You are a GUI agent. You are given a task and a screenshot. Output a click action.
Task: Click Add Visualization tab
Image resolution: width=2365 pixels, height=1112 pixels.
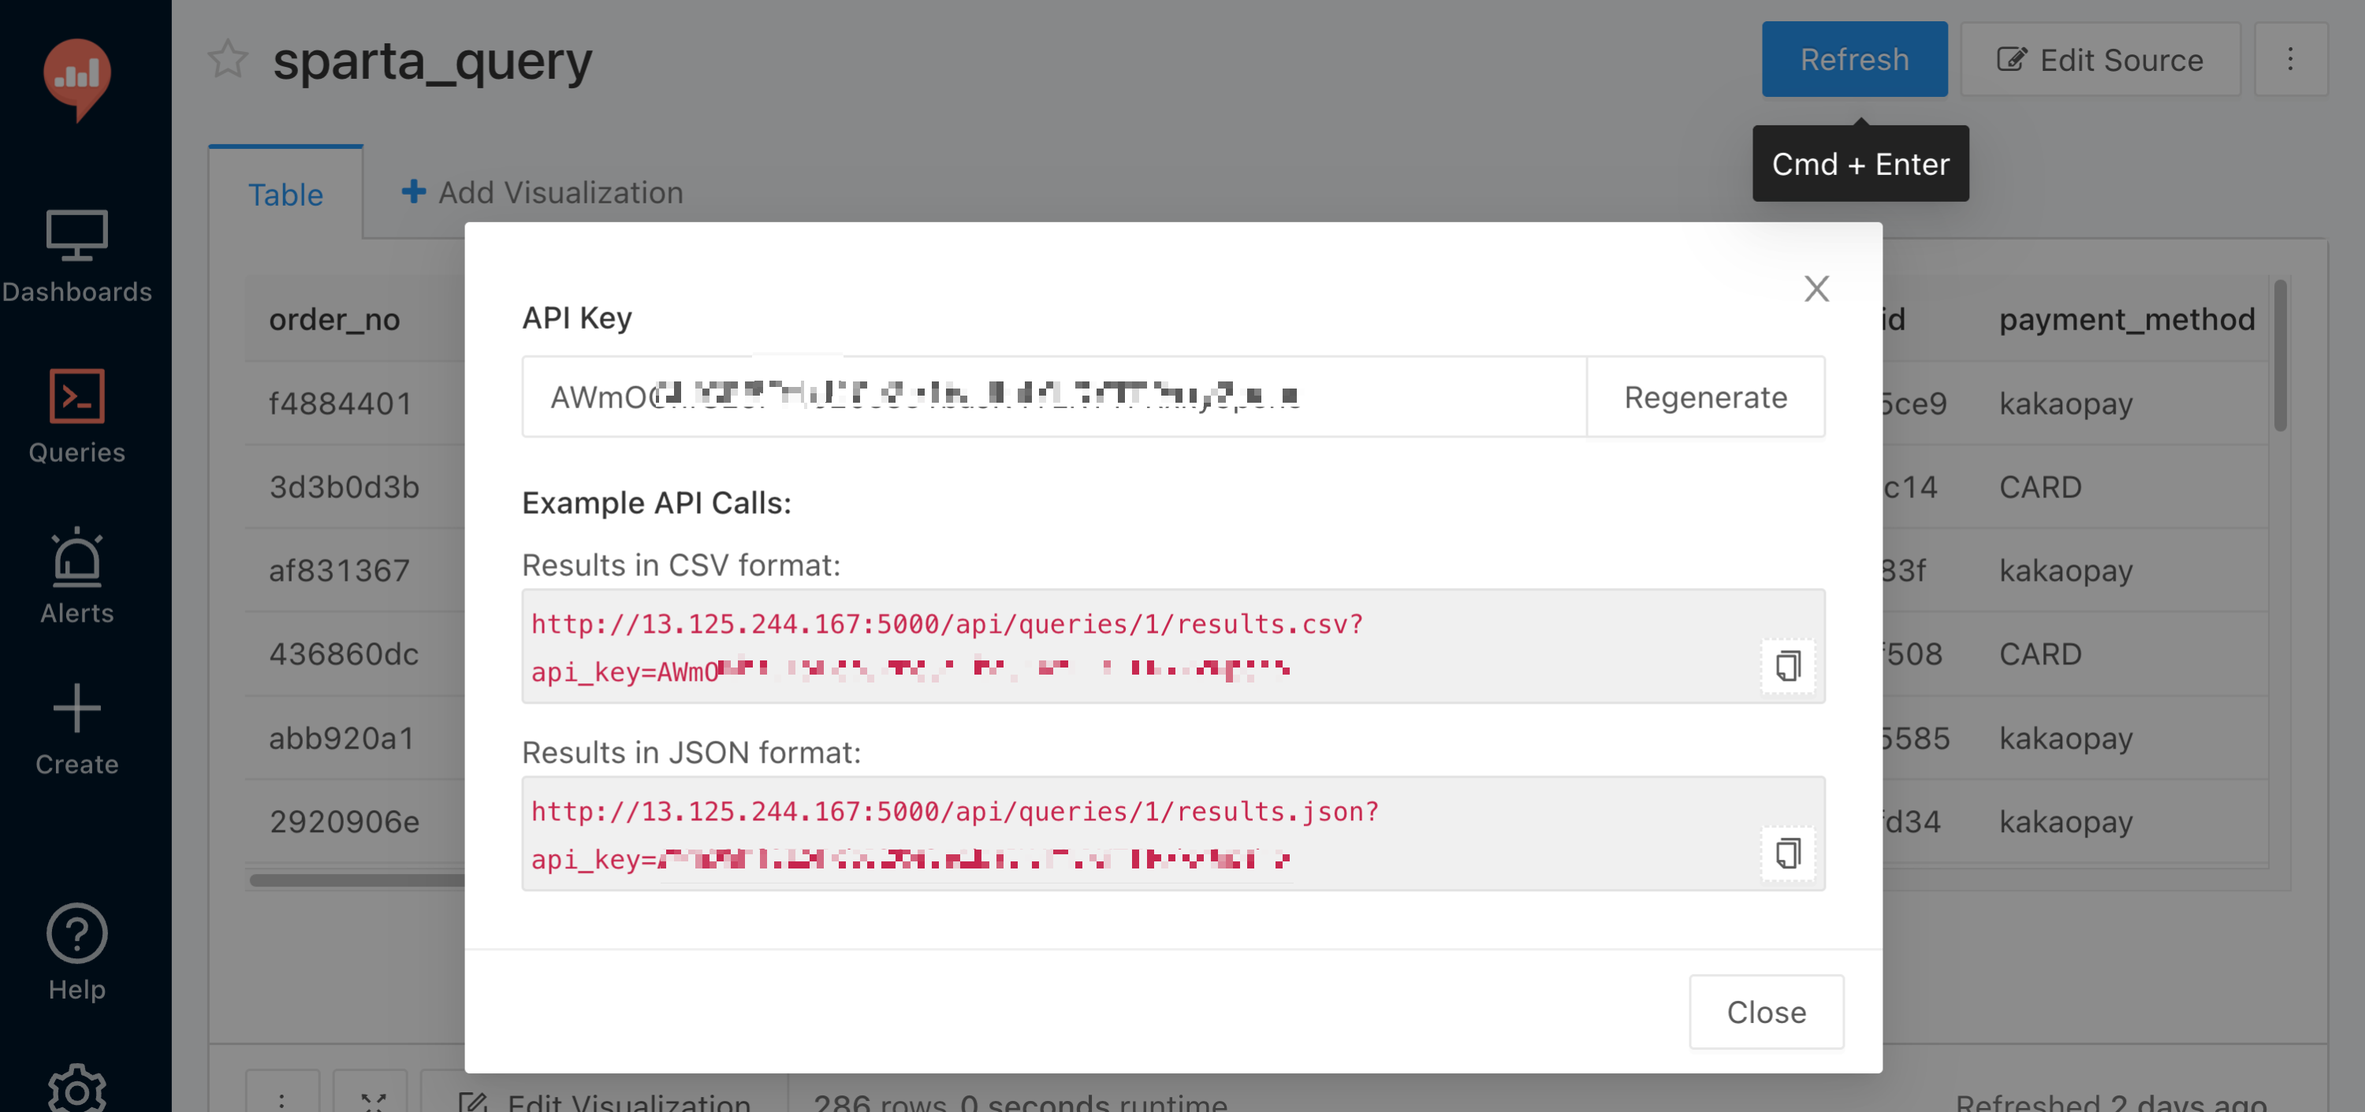(542, 192)
